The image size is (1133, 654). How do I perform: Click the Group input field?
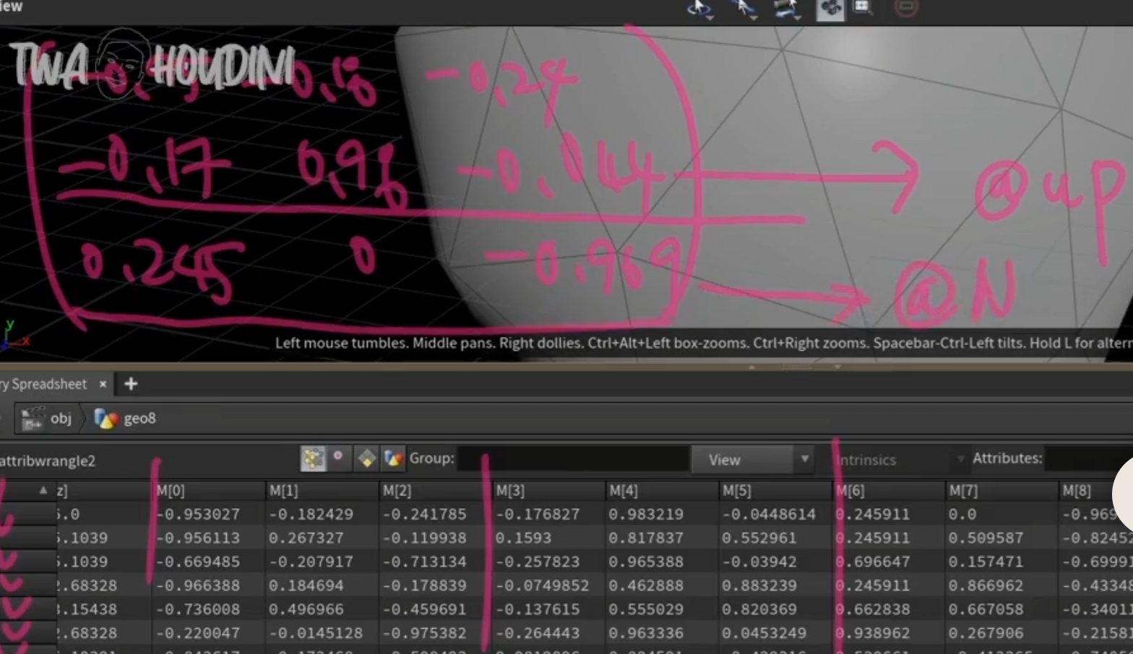[572, 458]
